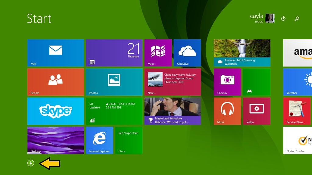Launch the Photos tile
The image size is (312, 175).
click(114, 82)
